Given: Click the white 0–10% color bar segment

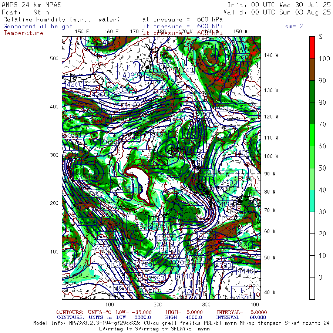Looking at the screenshot, I should (x=312, y=266).
